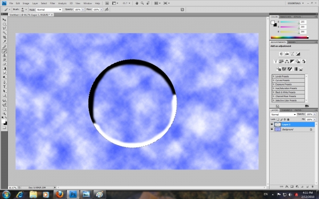Toggle Quick Mask mode in the toolbox
This screenshot has height=199, width=319.
(4, 128)
